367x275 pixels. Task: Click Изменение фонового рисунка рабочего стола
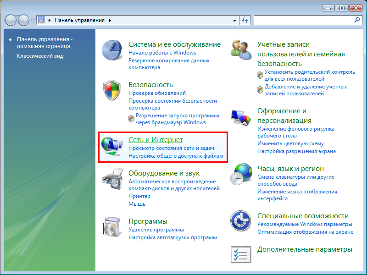coord(296,132)
